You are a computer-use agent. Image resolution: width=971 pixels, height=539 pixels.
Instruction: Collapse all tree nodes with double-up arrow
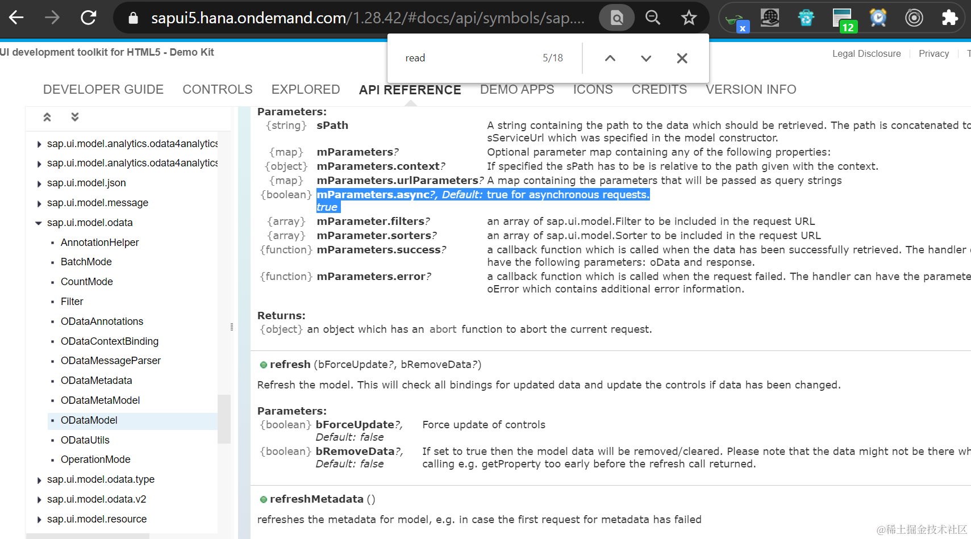pos(47,117)
